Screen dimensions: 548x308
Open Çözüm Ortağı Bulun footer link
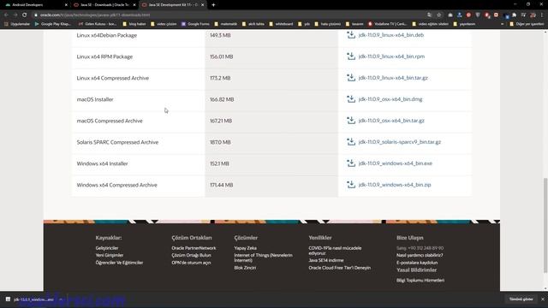(191, 255)
